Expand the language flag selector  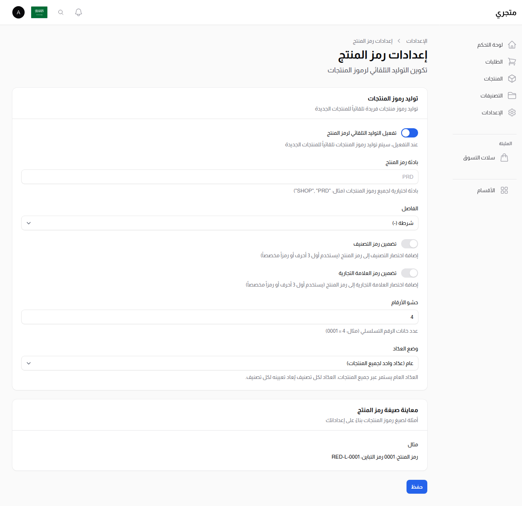[x=39, y=12]
